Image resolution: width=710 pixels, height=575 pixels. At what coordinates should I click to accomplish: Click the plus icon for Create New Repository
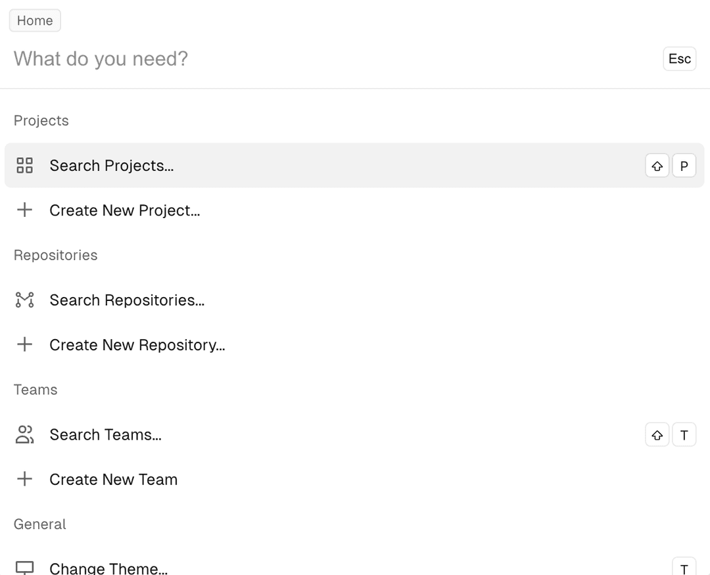24,345
